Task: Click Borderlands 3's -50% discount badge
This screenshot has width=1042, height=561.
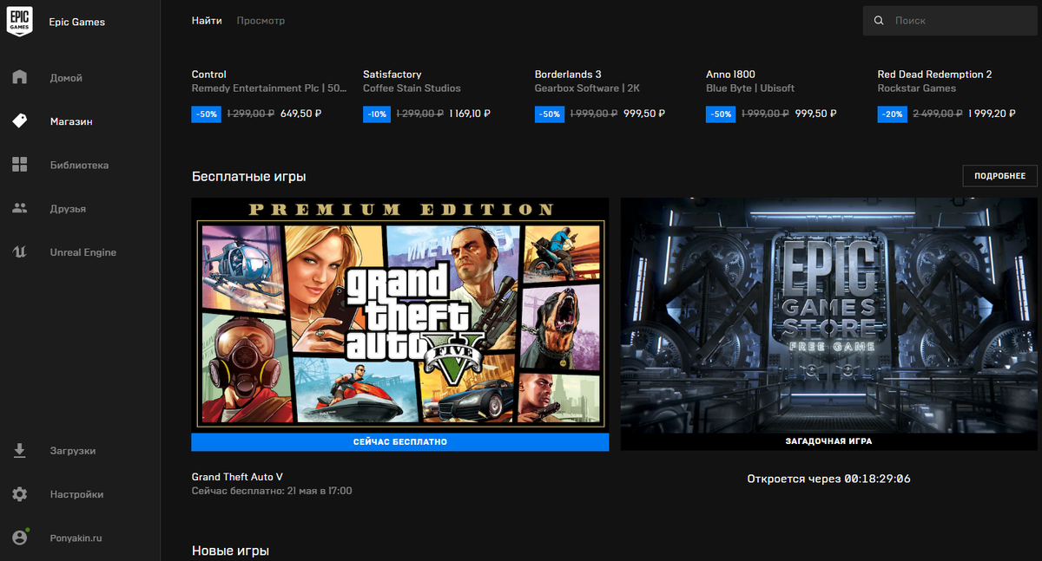Action: tap(550, 114)
